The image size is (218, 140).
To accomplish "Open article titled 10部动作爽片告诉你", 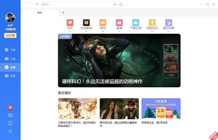I will [77, 124].
